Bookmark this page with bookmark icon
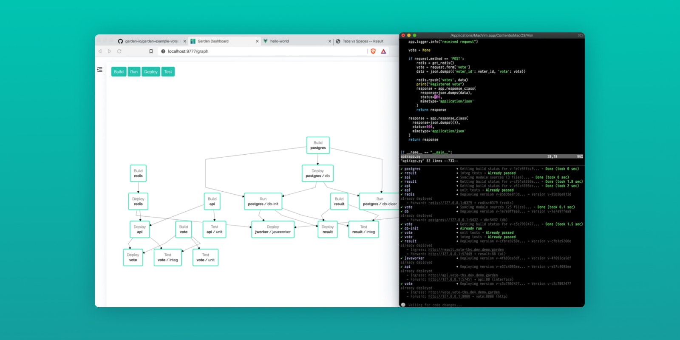Viewport: 680px width, 340px height. [151, 51]
